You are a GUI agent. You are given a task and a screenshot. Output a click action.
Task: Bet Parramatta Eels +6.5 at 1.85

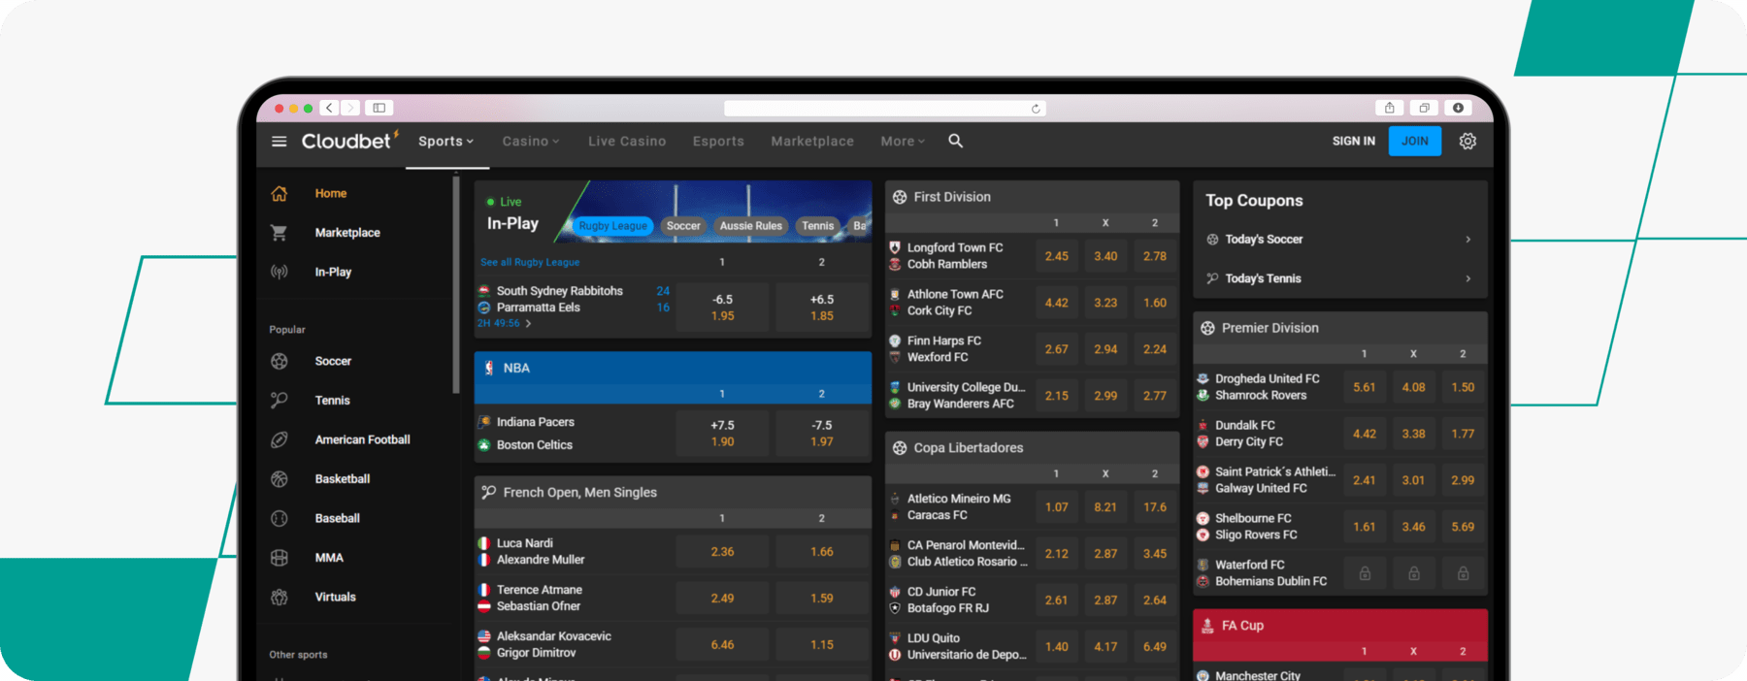click(822, 308)
